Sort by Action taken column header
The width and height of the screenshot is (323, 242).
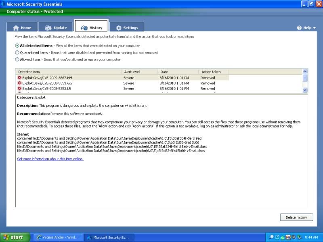[x=214, y=72]
